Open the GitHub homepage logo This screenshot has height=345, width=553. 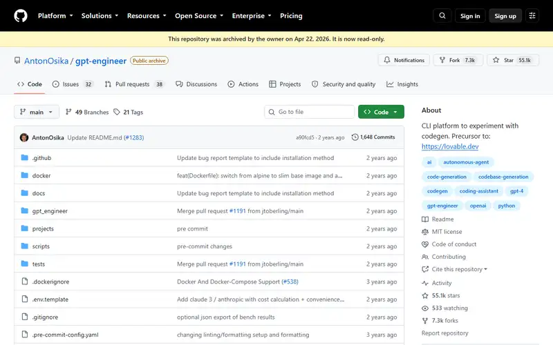click(x=21, y=16)
